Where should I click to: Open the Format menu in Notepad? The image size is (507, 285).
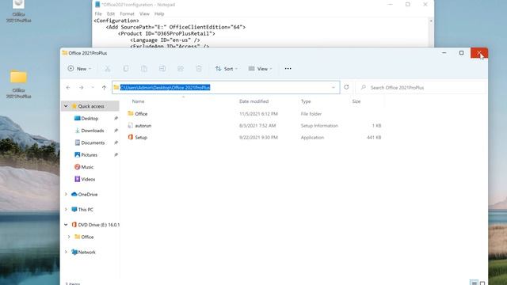tap(127, 14)
